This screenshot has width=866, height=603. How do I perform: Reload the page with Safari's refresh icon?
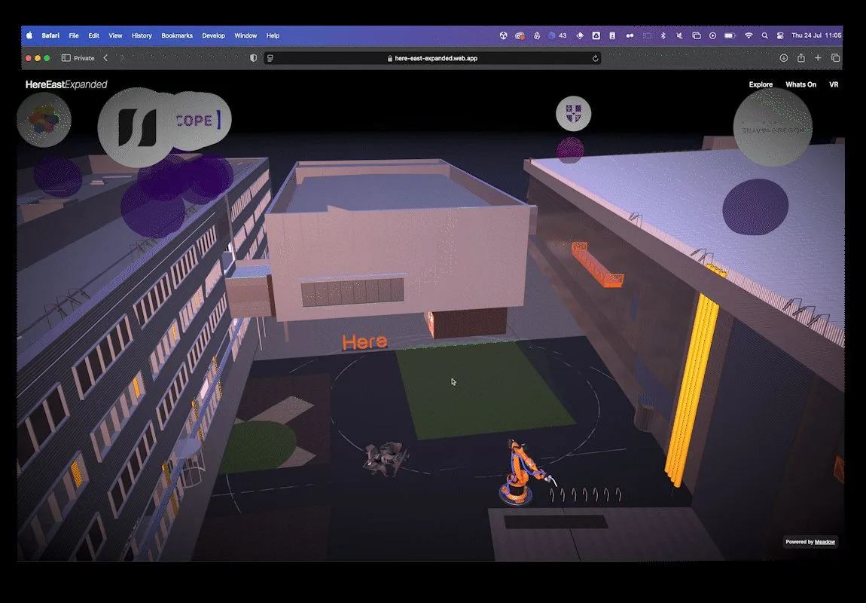(595, 57)
